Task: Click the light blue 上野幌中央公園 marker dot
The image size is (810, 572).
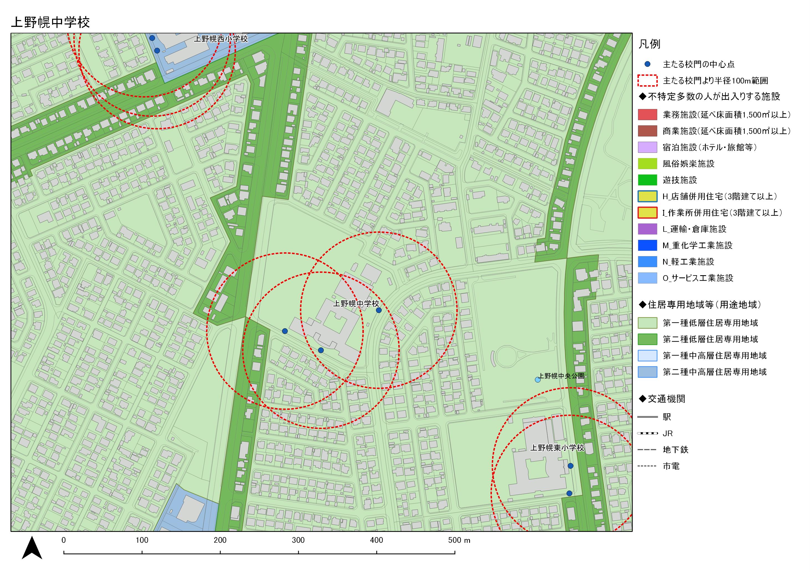Action: coord(537,380)
